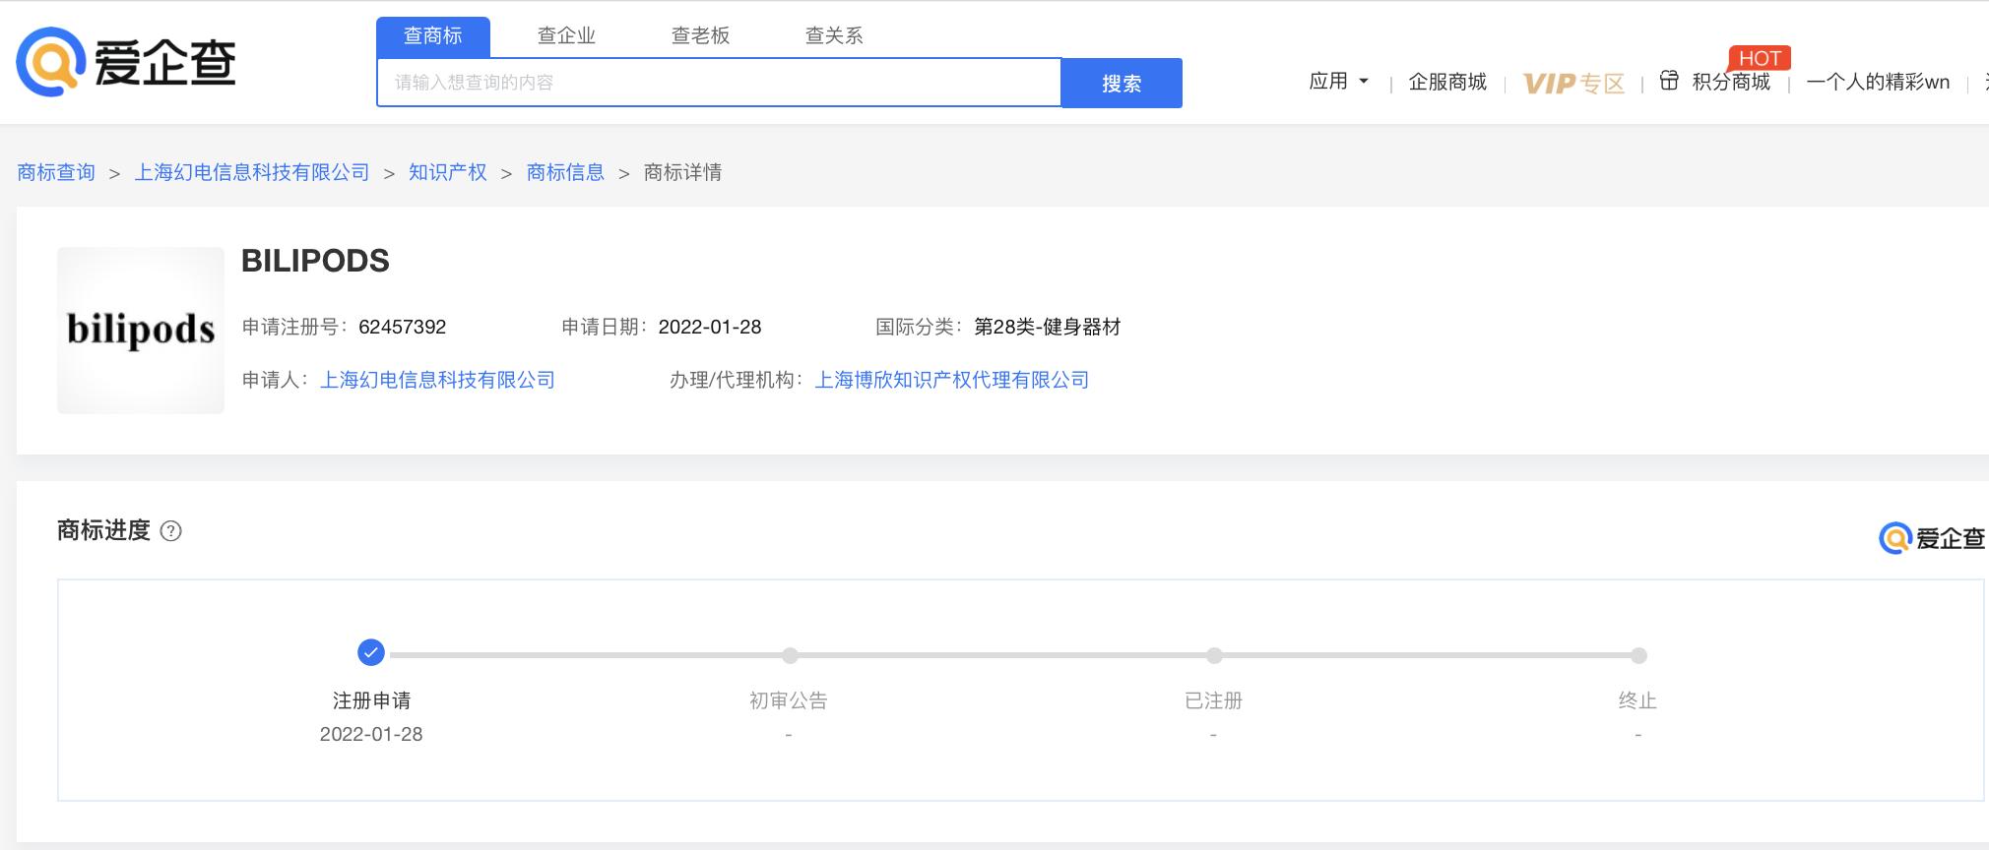Screen dimensions: 1989x850
Task: Select registration number 62457392
Action: click(x=403, y=327)
